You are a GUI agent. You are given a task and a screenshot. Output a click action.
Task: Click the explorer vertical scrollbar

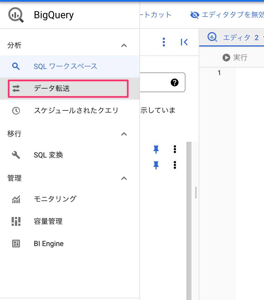[189, 221]
